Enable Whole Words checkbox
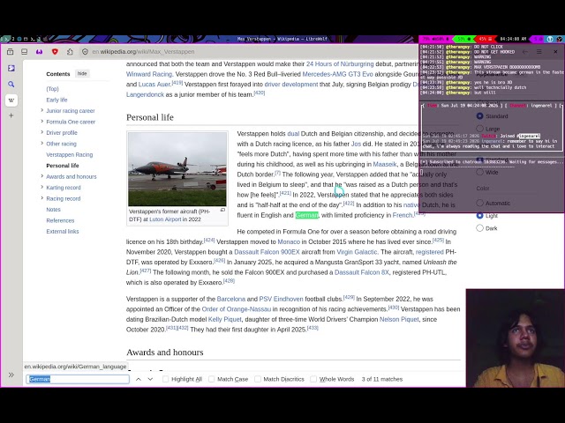The height and width of the screenshot is (423, 565). point(313,379)
